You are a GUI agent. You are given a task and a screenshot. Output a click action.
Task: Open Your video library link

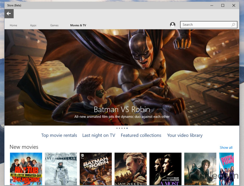(x=185, y=135)
